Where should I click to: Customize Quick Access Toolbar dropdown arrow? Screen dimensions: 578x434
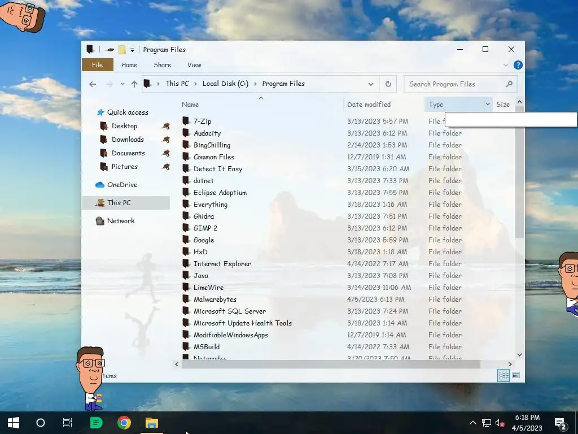pyautogui.click(x=132, y=50)
